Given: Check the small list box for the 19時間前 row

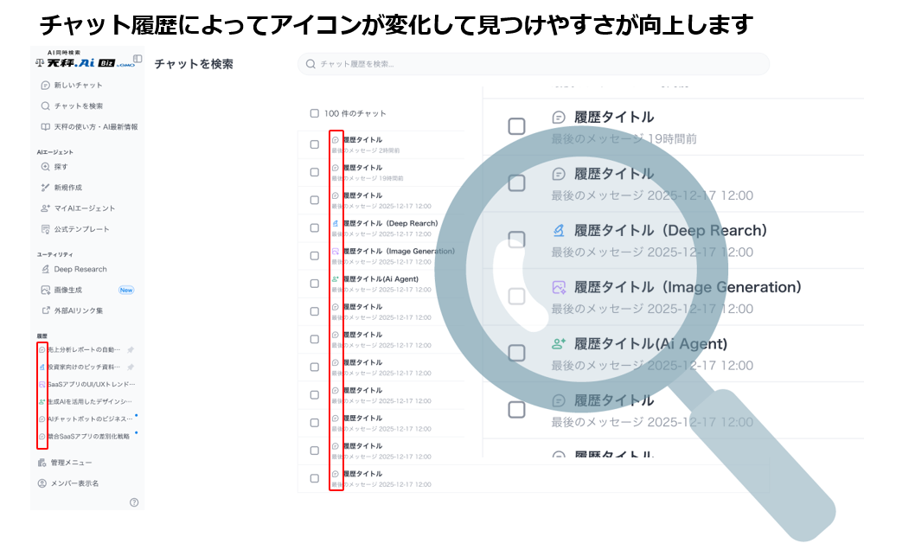Looking at the screenshot, I should pyautogui.click(x=315, y=172).
